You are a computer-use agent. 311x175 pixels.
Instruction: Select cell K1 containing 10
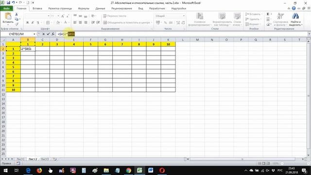(168, 44)
